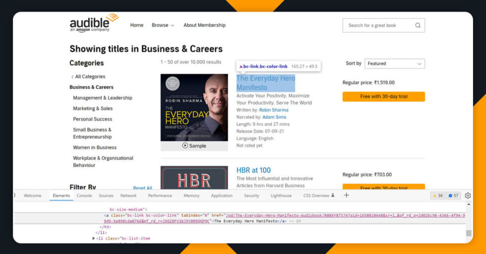Open narrator Adam Sims link
Viewport: 486px width, 254px height.
tap(274, 117)
